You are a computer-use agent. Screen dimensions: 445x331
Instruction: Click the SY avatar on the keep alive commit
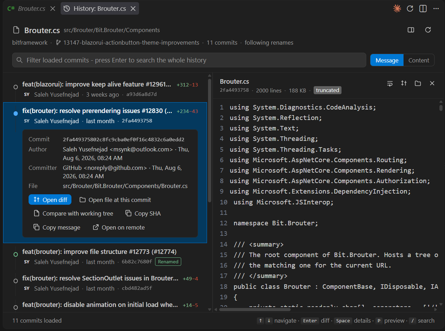pyautogui.click(x=27, y=95)
